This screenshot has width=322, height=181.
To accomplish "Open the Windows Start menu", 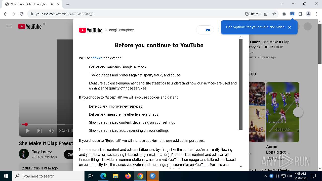I will (6, 176).
